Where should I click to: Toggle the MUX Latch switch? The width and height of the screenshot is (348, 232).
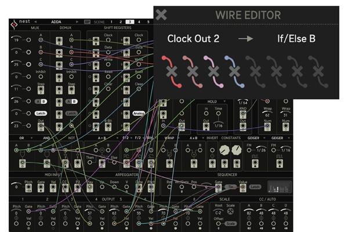click(x=40, y=113)
